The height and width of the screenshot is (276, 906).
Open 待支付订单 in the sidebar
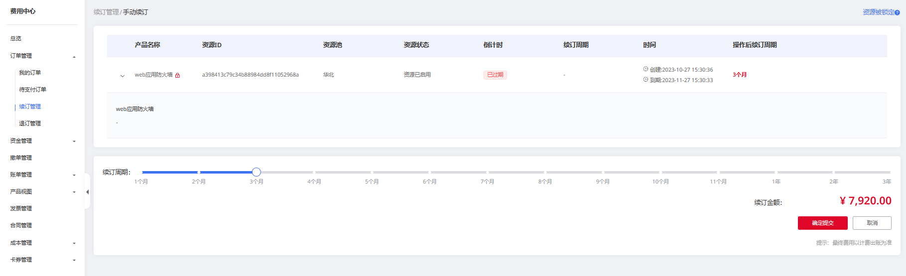click(33, 90)
